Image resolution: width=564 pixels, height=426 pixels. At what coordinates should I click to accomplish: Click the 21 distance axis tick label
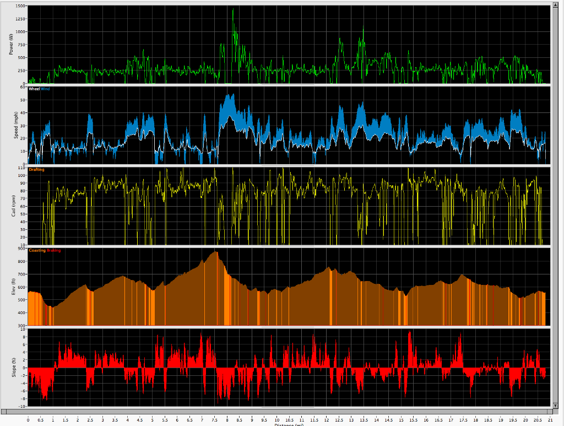550,419
